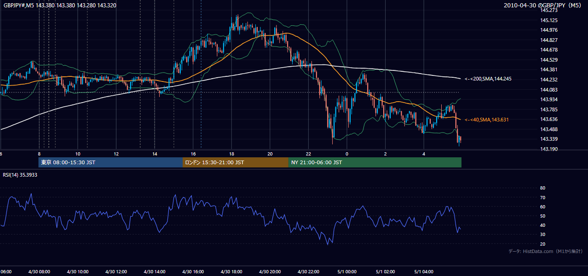
Task: Click RSI scale value 20 on right axis
Action: 543,244
